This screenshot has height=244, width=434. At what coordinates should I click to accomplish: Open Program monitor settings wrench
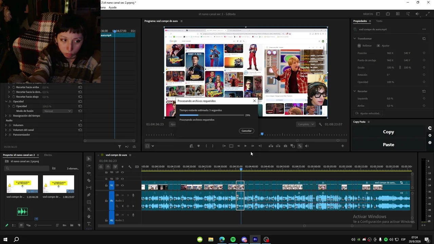click(x=320, y=124)
